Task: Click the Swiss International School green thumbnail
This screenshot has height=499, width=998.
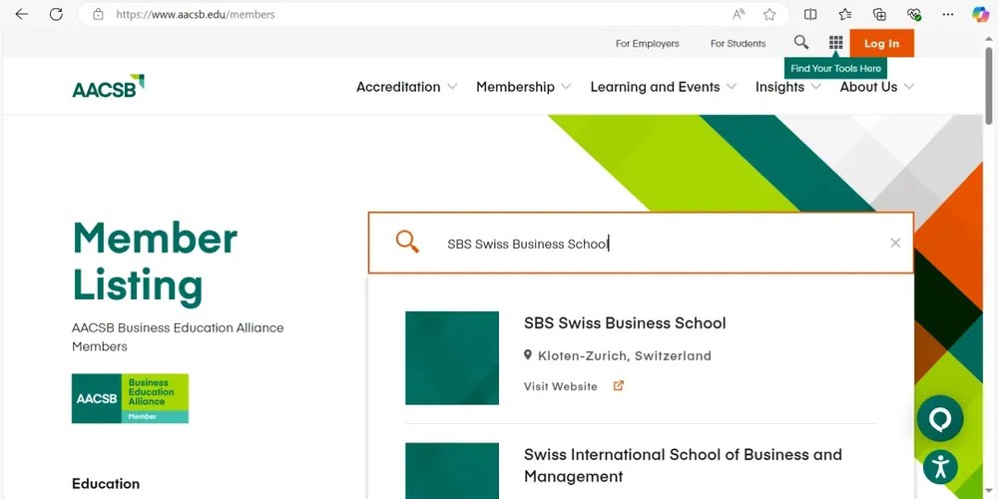Action: 452,471
